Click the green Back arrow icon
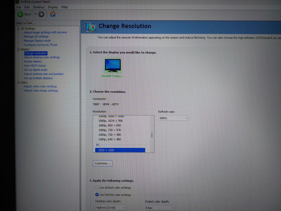Image resolution: width=281 pixels, height=211 pixels. click(x=20, y=14)
